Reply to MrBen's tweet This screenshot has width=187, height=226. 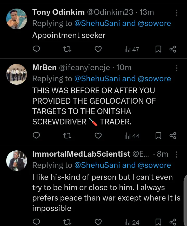click(37, 135)
